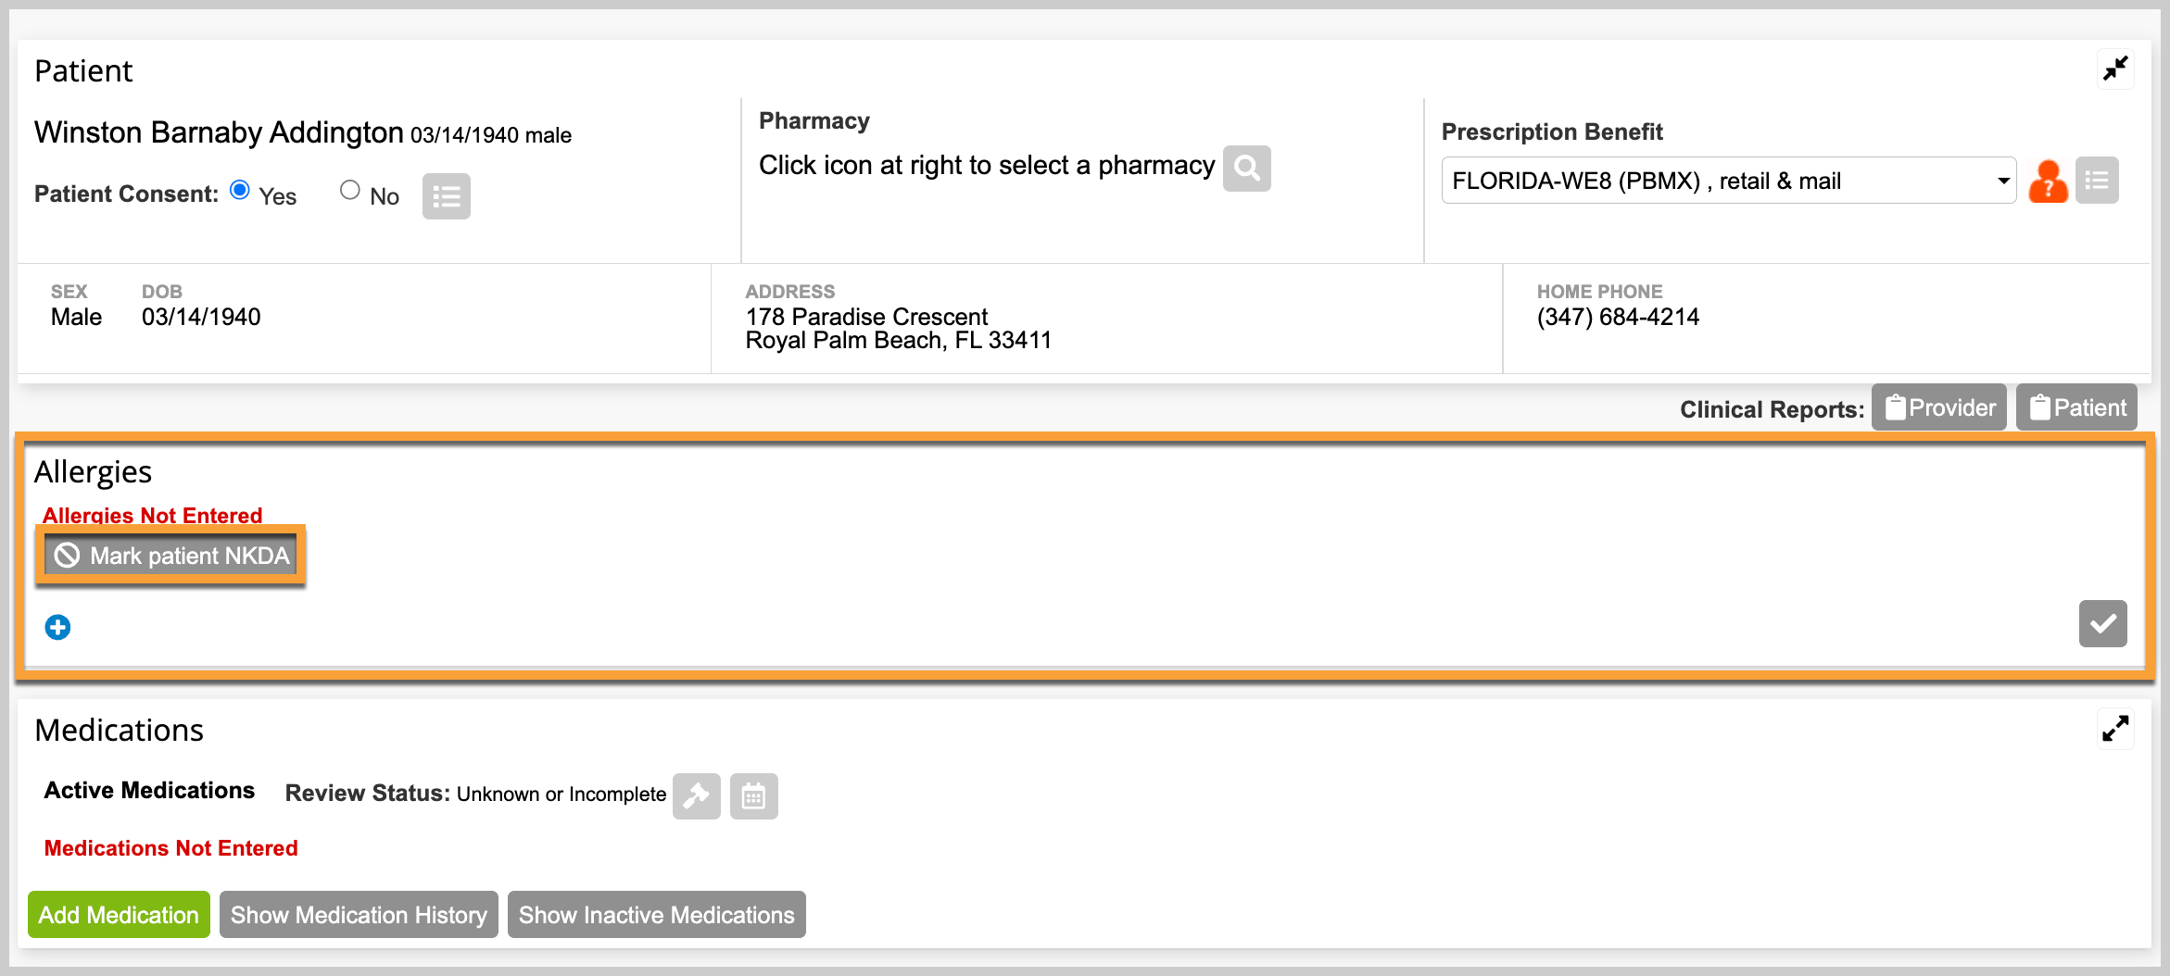
Task: Open the patient consent list icon
Action: tap(447, 196)
